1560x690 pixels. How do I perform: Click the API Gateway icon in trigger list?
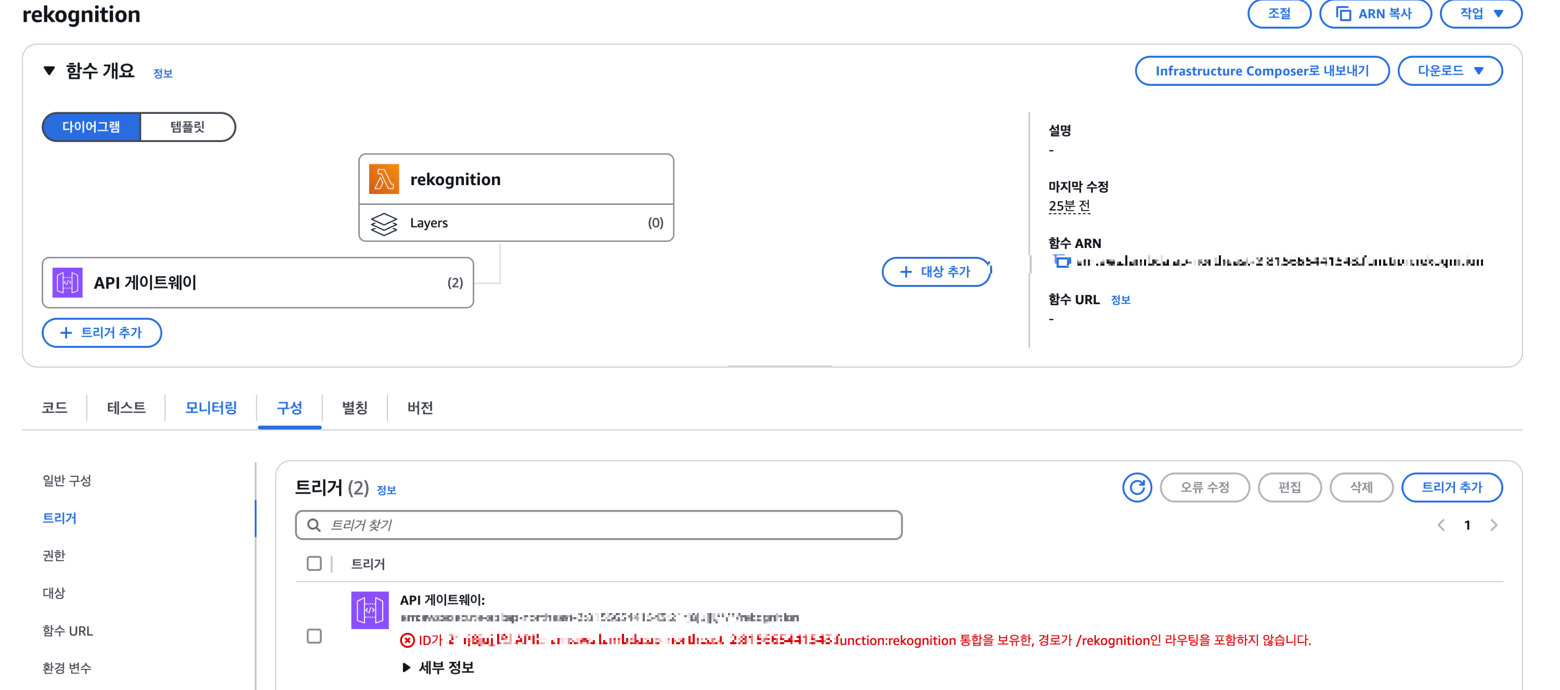370,610
